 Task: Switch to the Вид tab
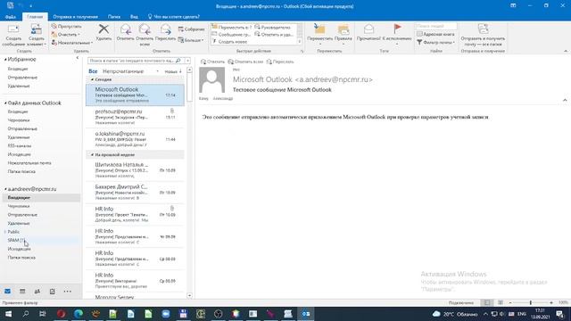tap(134, 17)
